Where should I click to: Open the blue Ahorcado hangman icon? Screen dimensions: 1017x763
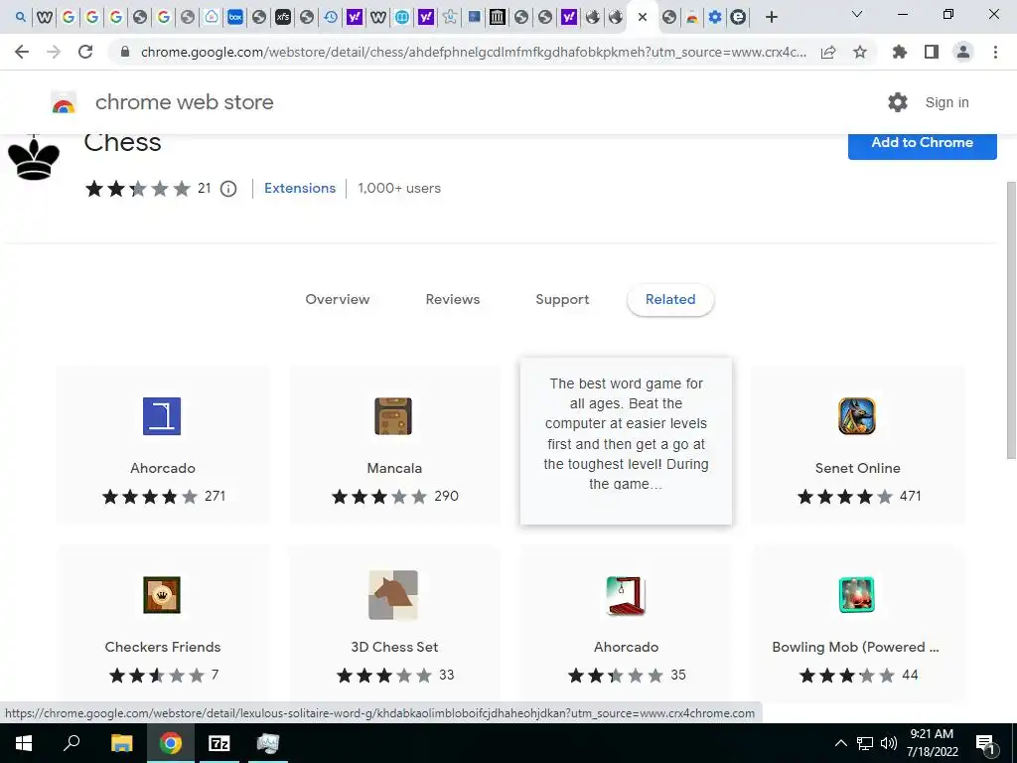pyautogui.click(x=162, y=416)
